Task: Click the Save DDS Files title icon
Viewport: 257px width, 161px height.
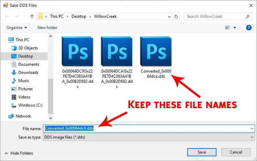Action: [6, 5]
